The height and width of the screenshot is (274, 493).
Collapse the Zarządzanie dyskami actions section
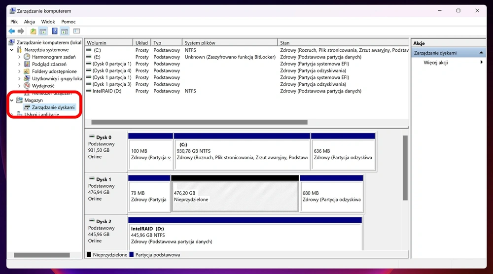point(481,53)
